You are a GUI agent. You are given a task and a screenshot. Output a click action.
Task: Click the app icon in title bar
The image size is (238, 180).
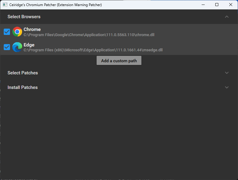click(5, 5)
